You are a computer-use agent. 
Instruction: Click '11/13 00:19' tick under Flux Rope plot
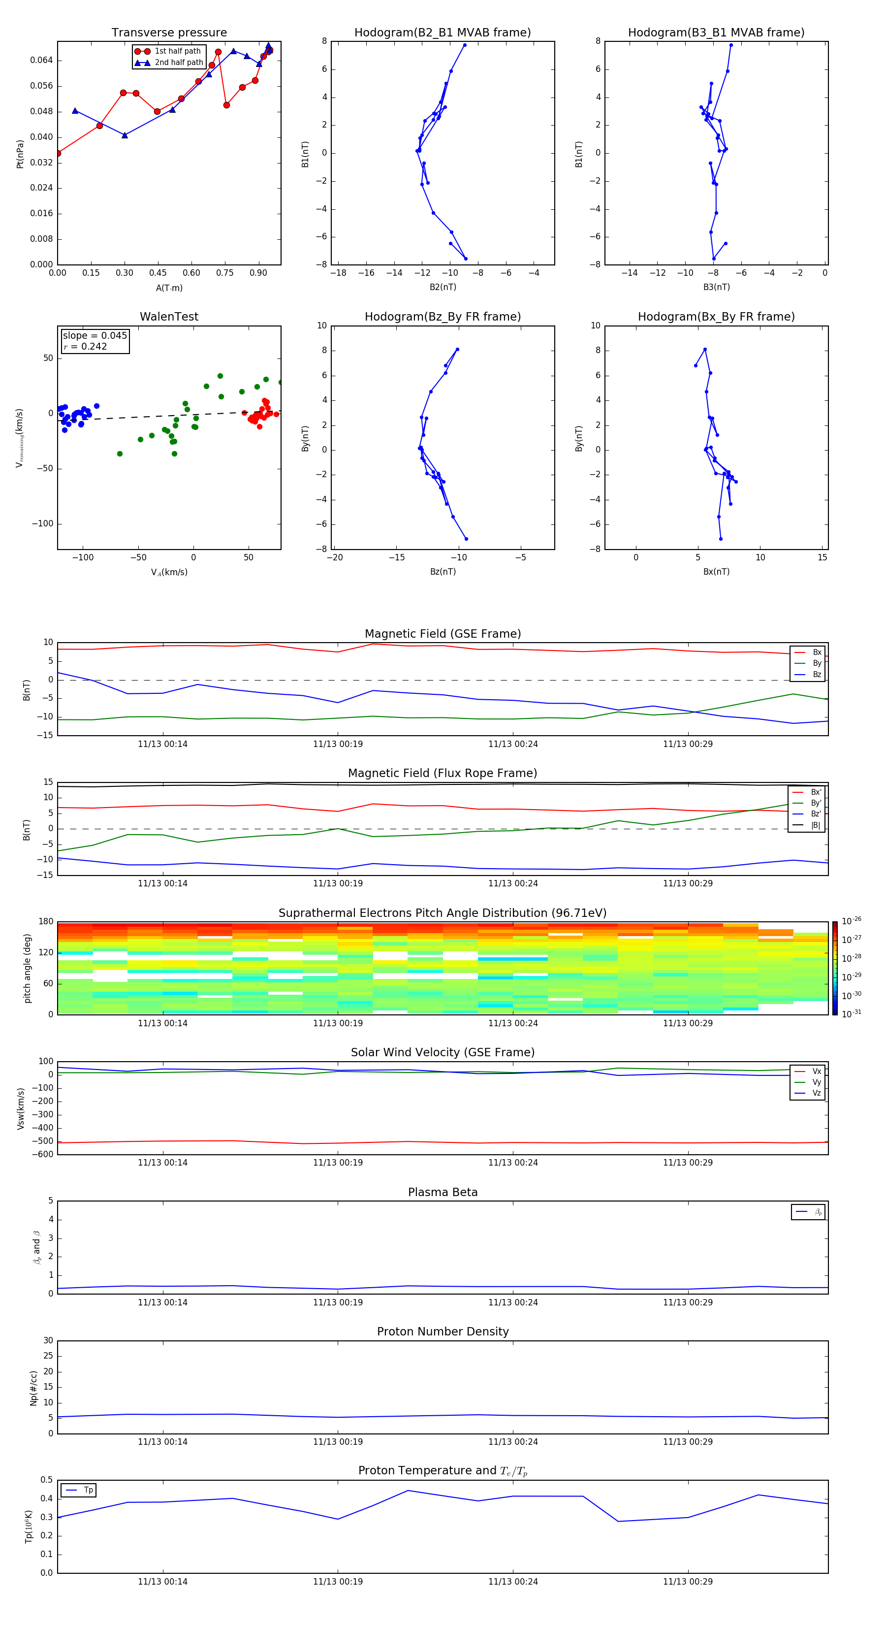tap(338, 883)
